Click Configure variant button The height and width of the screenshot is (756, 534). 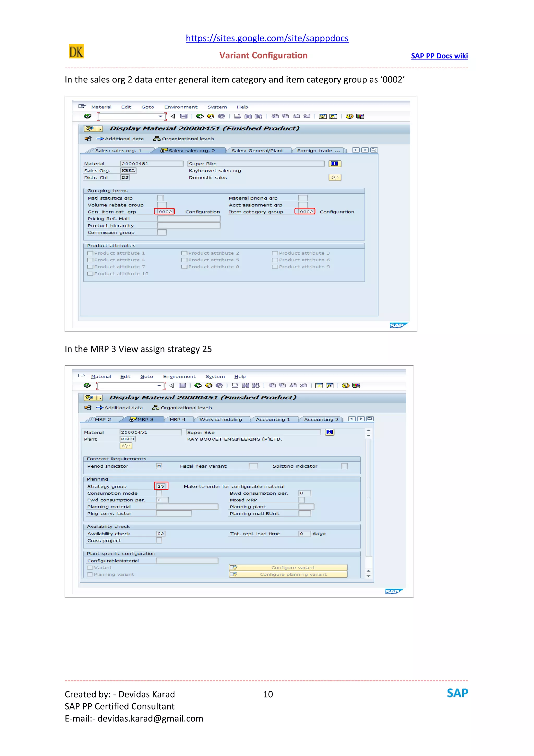(288, 568)
